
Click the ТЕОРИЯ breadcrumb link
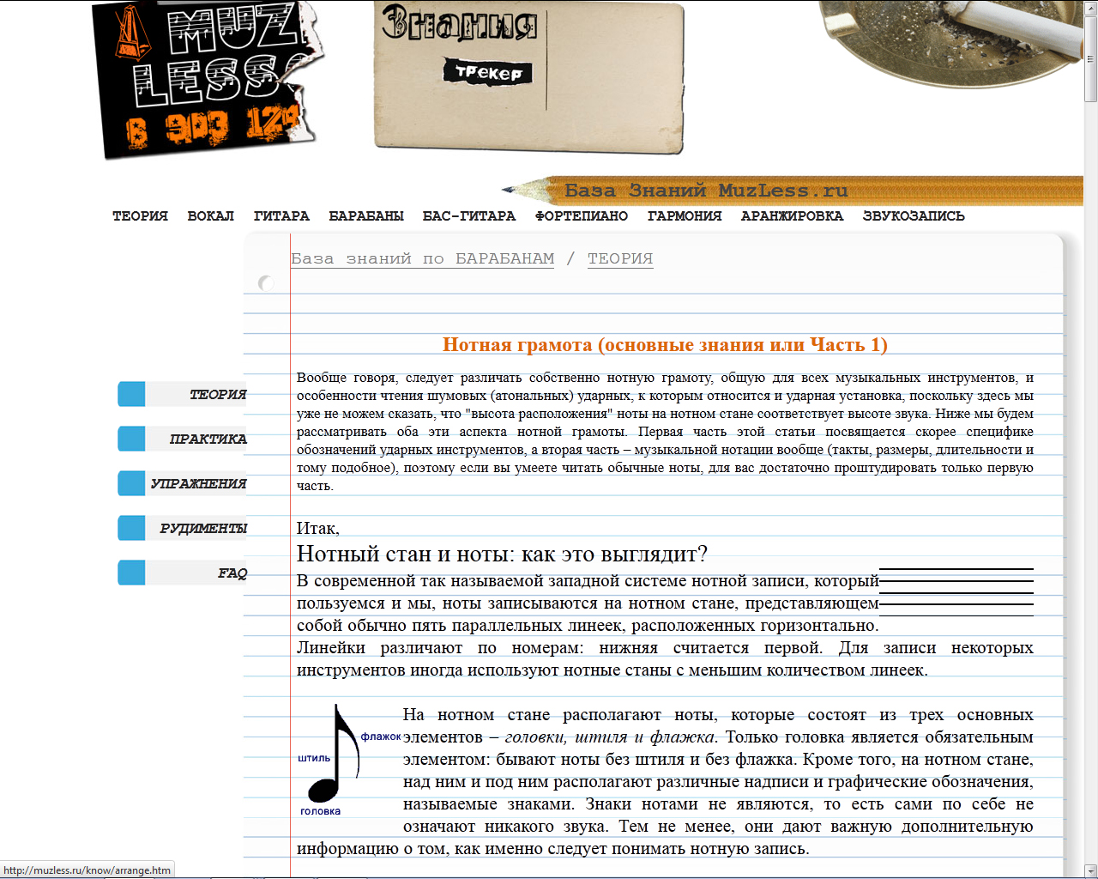(619, 258)
